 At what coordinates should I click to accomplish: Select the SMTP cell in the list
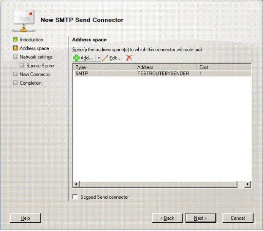[82, 74]
